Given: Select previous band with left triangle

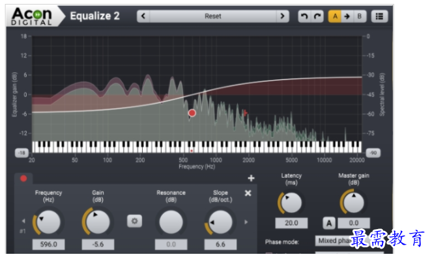Looking at the screenshot, I should tap(23, 221).
